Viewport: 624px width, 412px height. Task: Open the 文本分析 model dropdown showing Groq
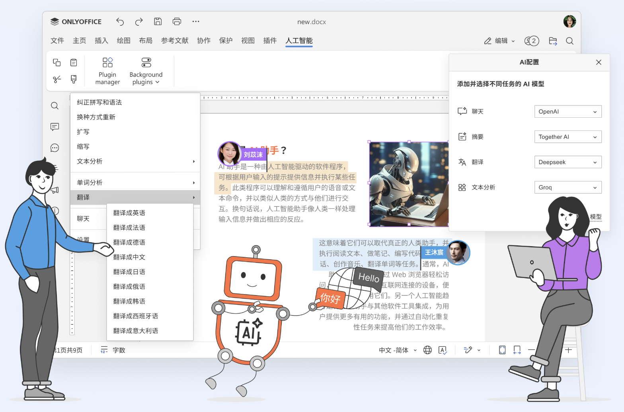(568, 187)
